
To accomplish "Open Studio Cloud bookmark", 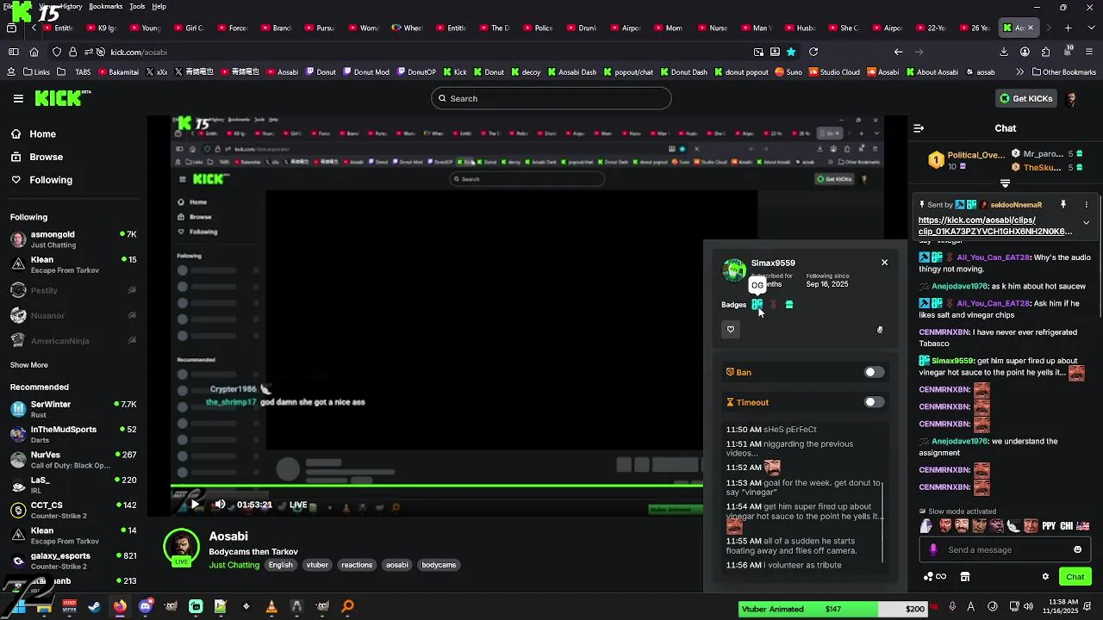I will tap(834, 72).
